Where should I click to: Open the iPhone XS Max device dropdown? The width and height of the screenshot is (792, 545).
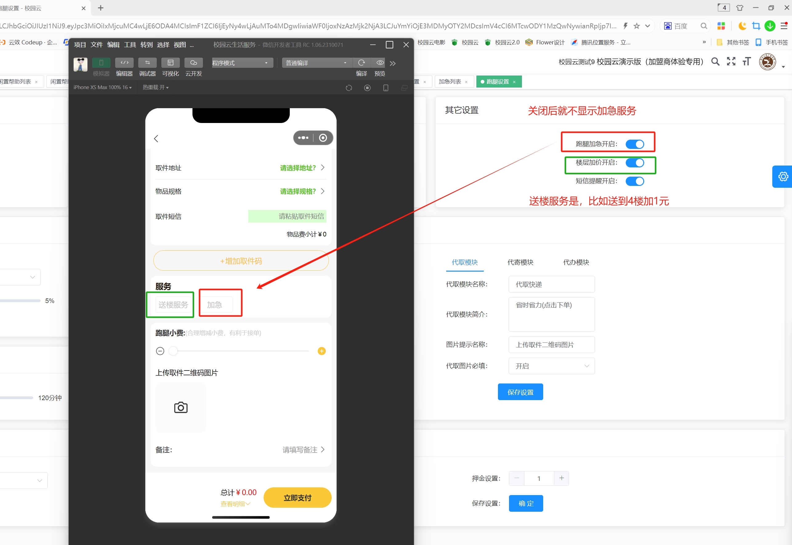tap(102, 88)
